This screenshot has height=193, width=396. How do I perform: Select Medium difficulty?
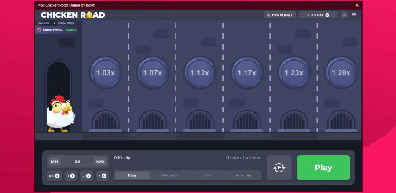(169, 175)
